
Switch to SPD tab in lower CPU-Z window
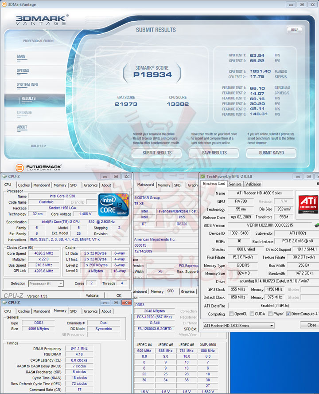[x=73, y=311]
